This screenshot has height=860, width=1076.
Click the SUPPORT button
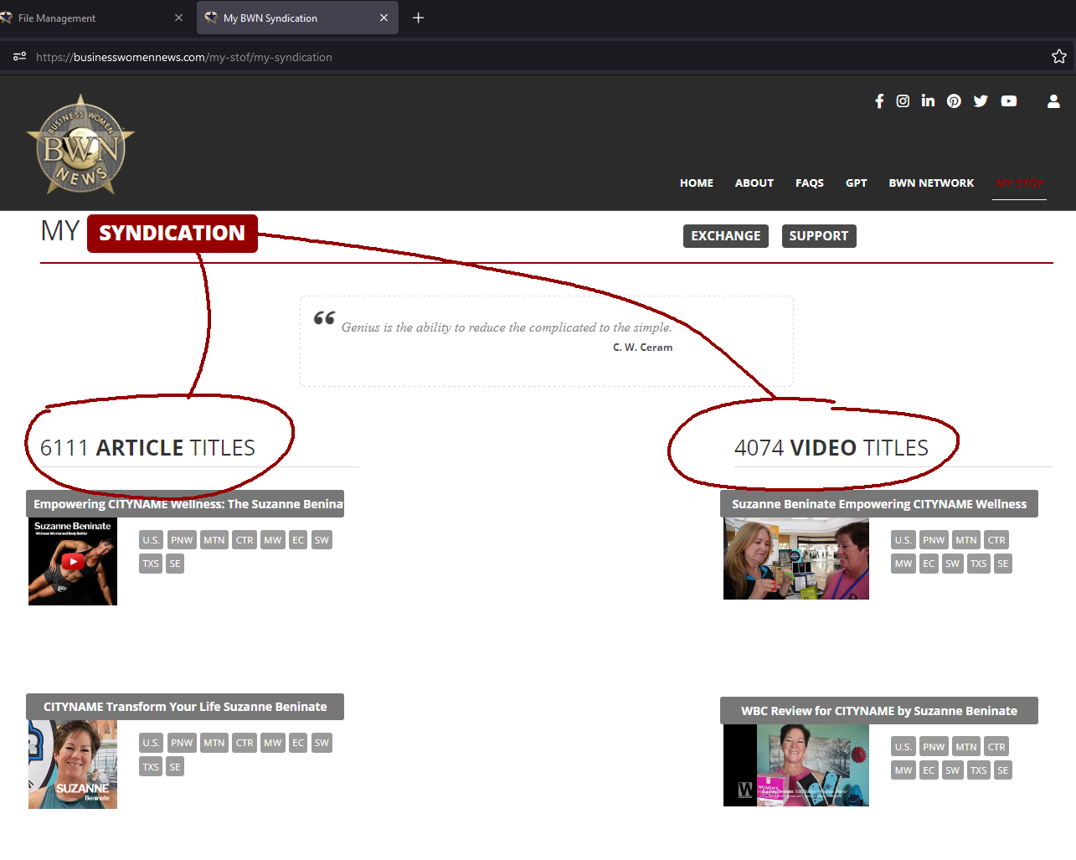(x=819, y=236)
